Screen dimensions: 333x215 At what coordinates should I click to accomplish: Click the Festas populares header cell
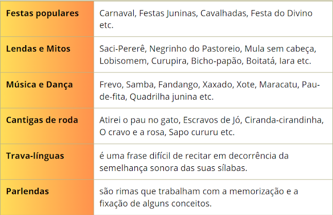pyautogui.click(x=47, y=19)
